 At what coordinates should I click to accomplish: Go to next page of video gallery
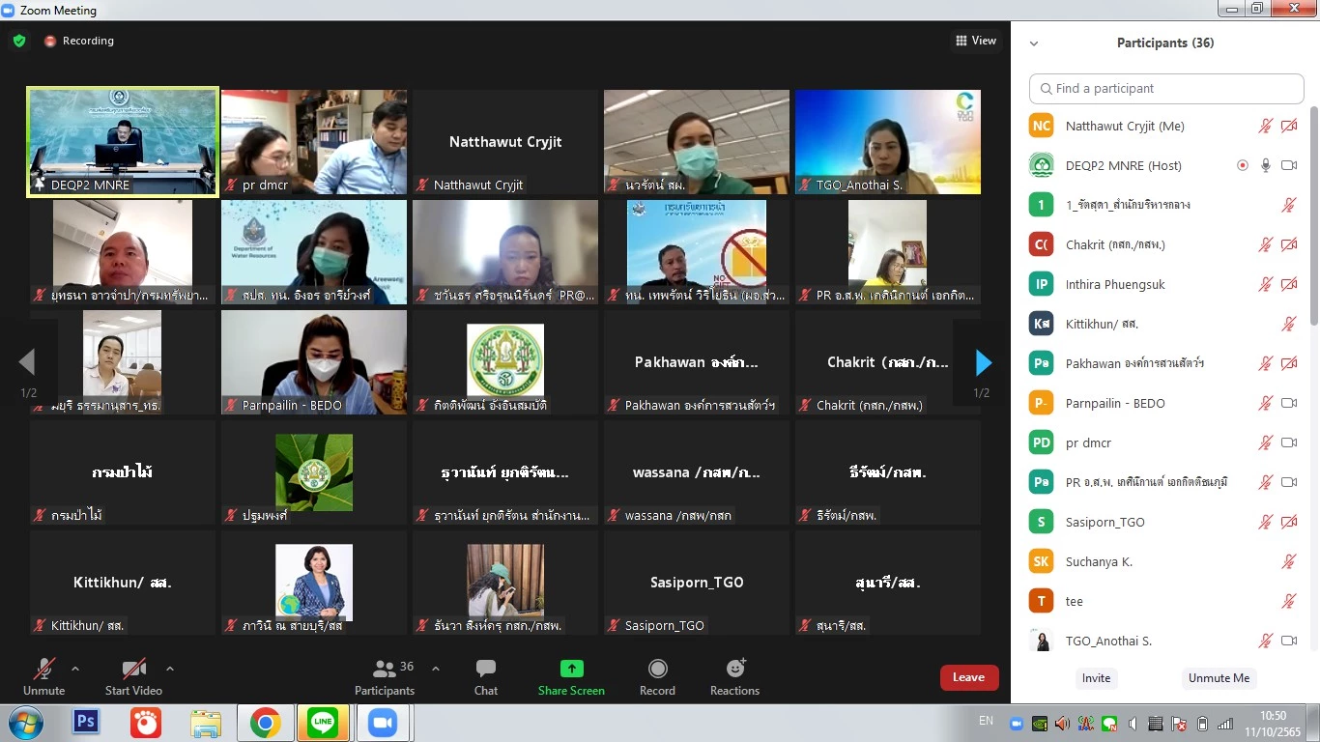(x=983, y=362)
